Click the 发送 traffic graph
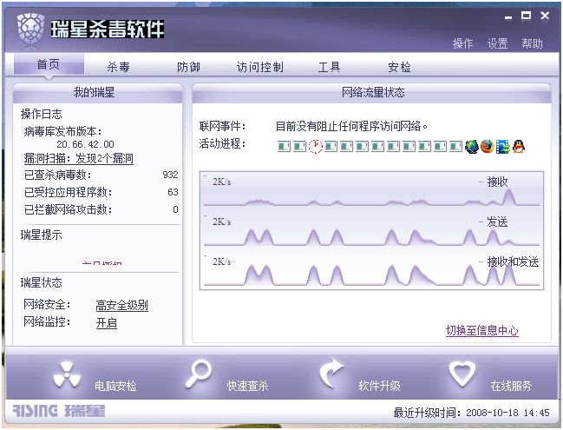This screenshot has height=430, width=563. tap(371, 230)
